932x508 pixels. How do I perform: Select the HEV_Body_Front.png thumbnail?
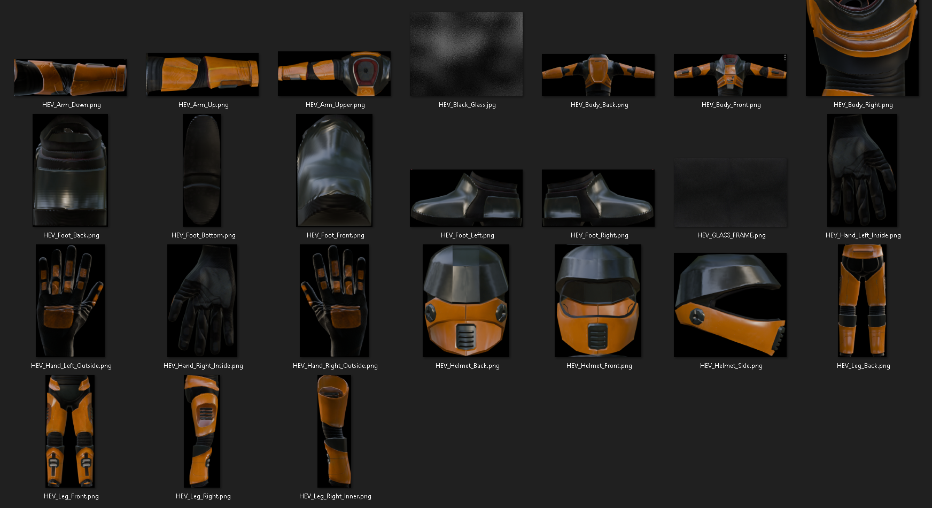(x=731, y=75)
